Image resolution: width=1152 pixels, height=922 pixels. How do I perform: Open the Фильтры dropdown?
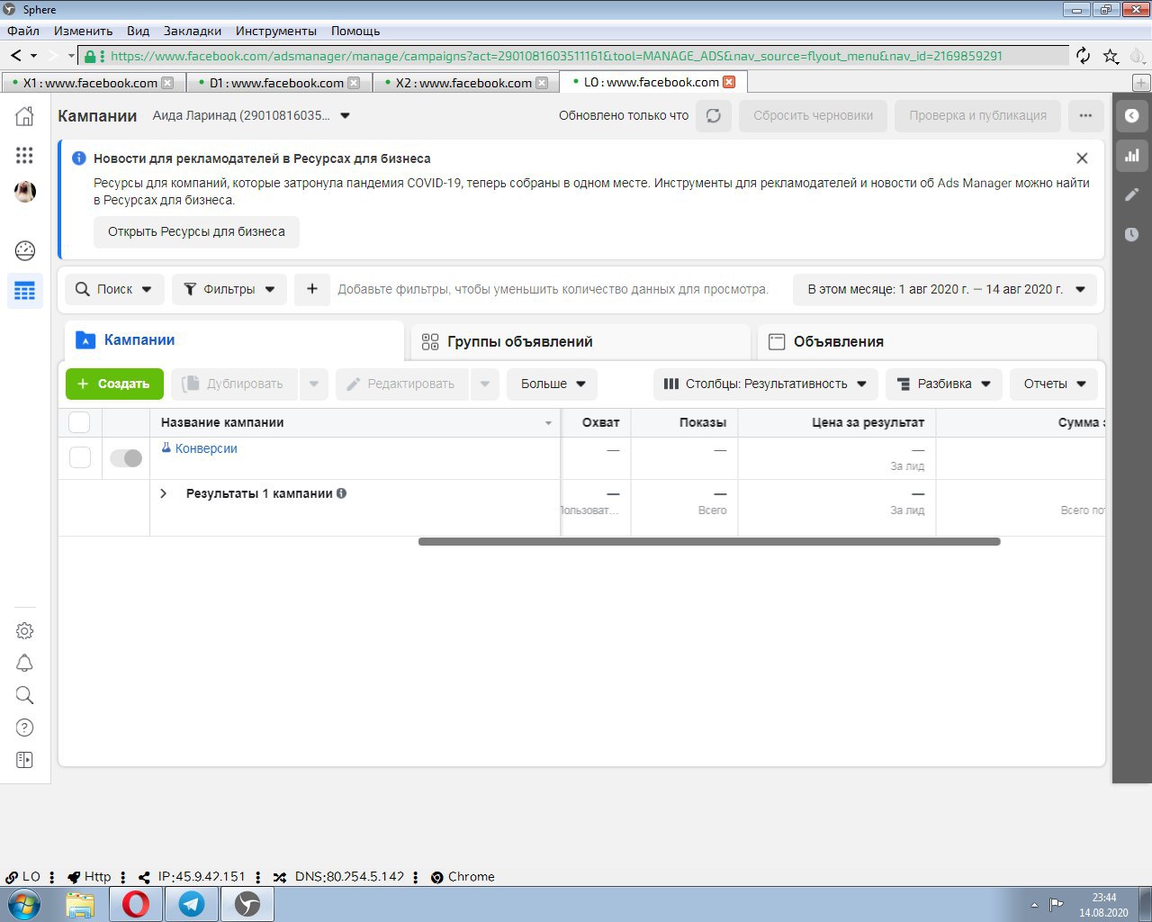[229, 289]
